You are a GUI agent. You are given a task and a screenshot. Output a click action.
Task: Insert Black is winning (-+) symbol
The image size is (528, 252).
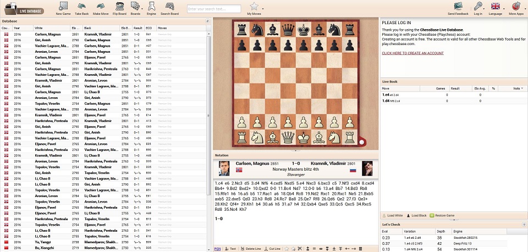[x=354, y=249]
